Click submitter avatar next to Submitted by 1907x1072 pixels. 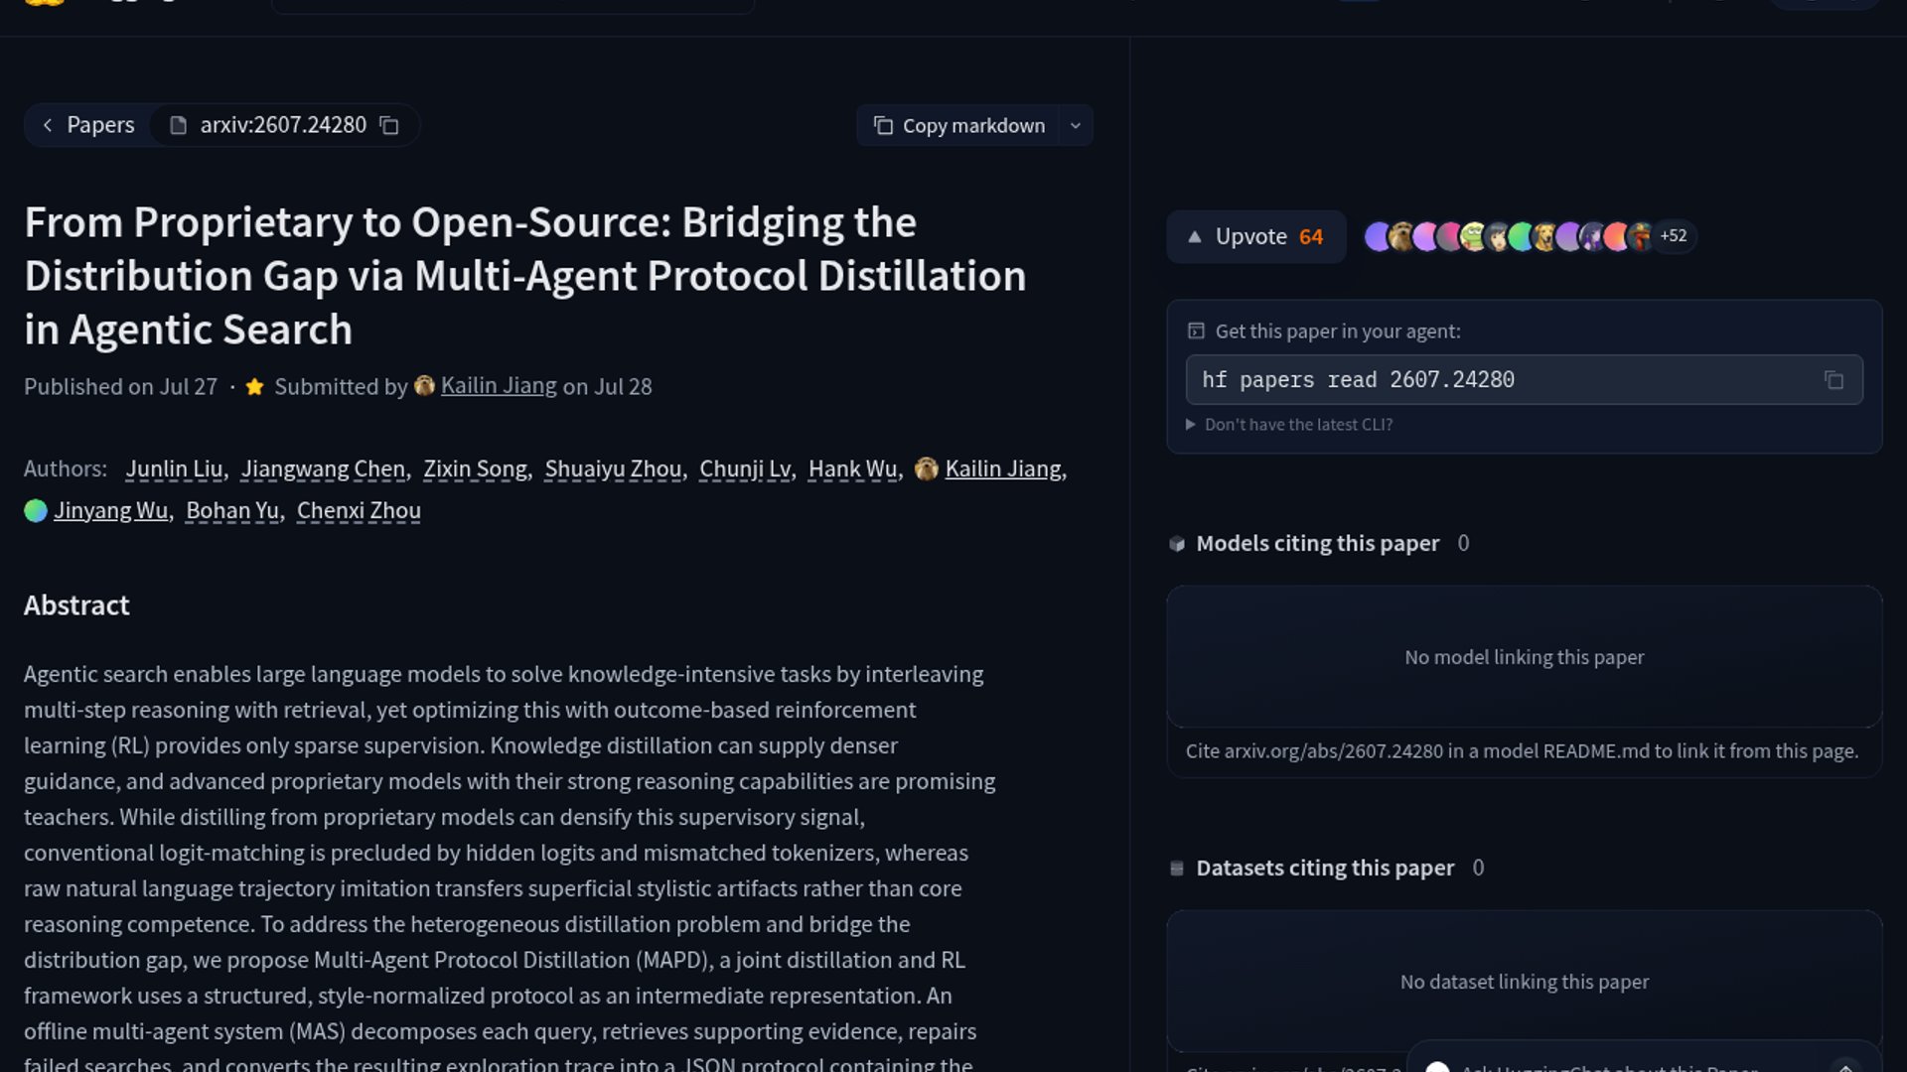point(424,385)
